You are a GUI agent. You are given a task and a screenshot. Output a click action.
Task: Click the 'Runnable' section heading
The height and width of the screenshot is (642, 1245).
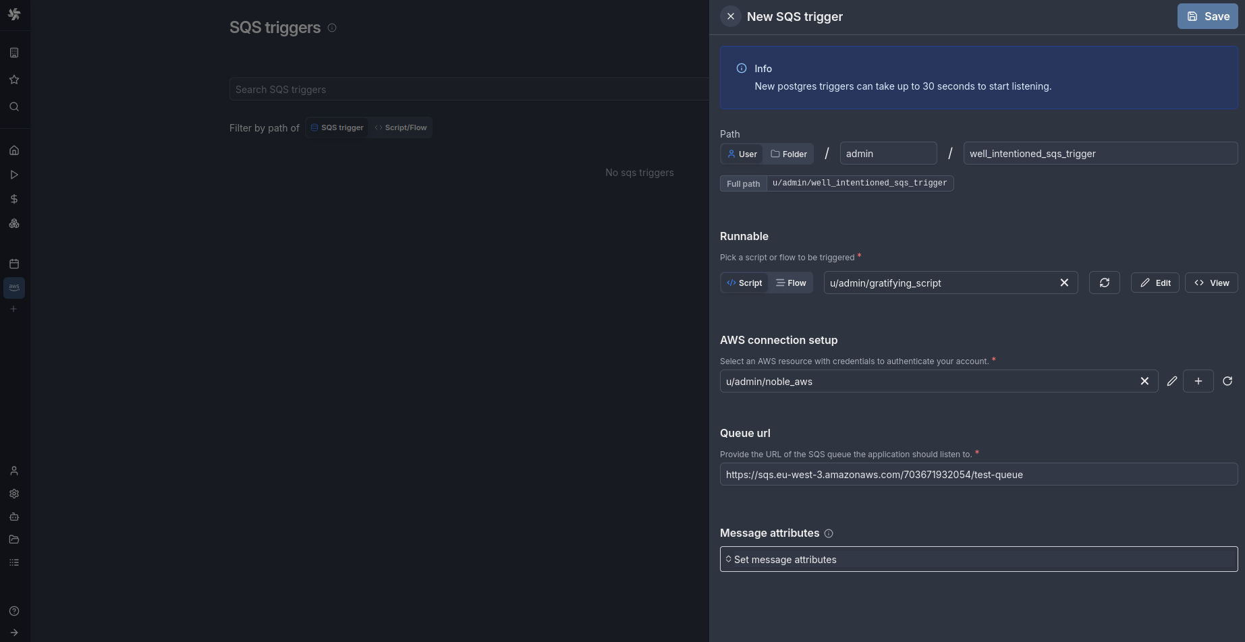744,236
